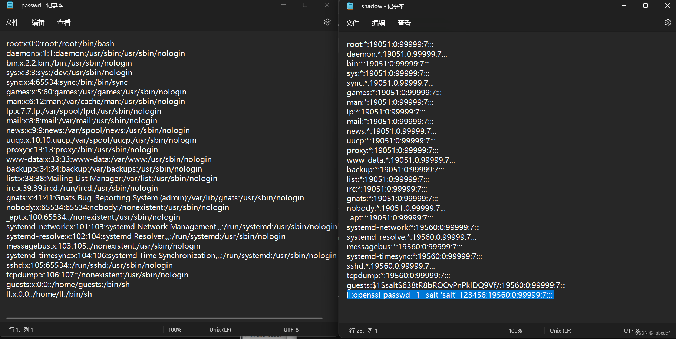
Task: Click the nobody:x:65534 line in passwd
Action: [x=118, y=207]
